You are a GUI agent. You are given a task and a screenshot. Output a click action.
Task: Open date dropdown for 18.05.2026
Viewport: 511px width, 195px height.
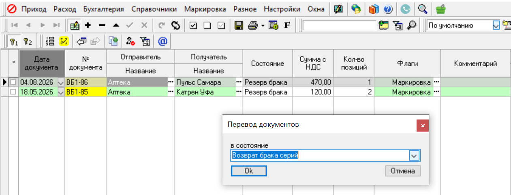click(x=61, y=92)
